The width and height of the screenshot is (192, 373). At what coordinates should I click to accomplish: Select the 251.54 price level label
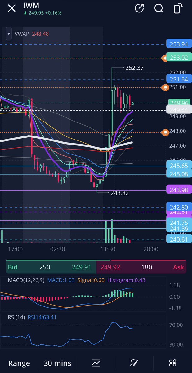179,80
